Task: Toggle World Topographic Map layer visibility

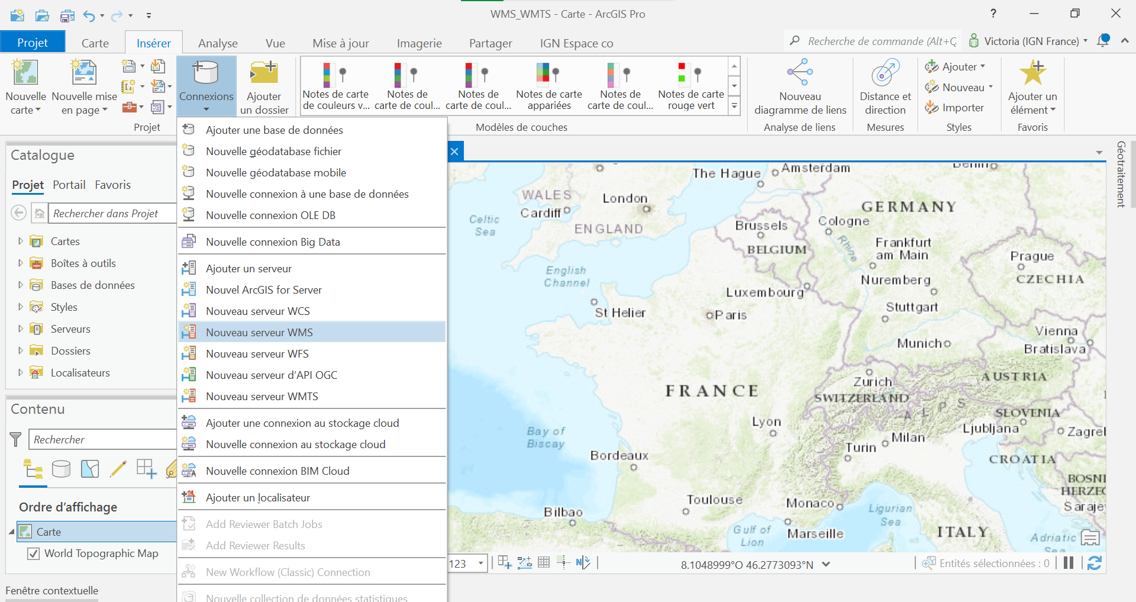Action: tap(34, 553)
